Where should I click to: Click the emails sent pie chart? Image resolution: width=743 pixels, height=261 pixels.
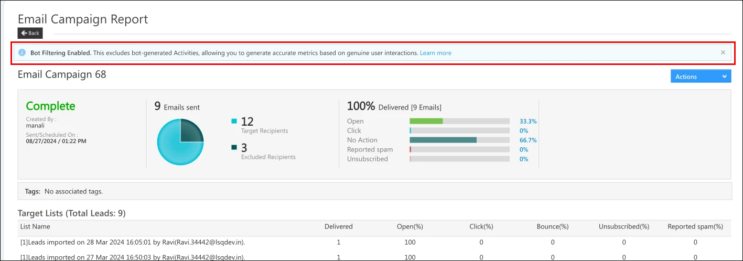pyautogui.click(x=180, y=142)
